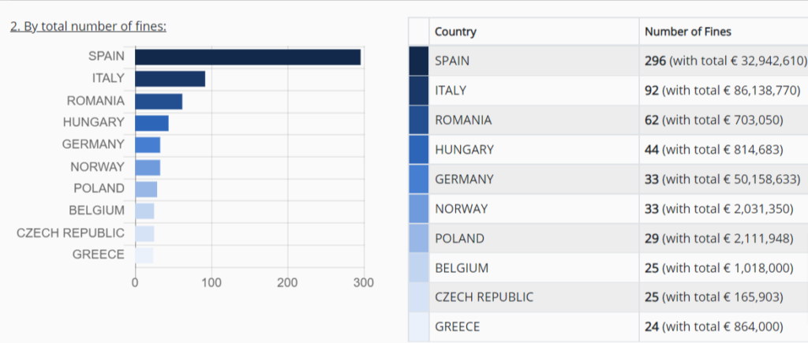Click the '25 (with total € 165,903)' cell

(724, 297)
